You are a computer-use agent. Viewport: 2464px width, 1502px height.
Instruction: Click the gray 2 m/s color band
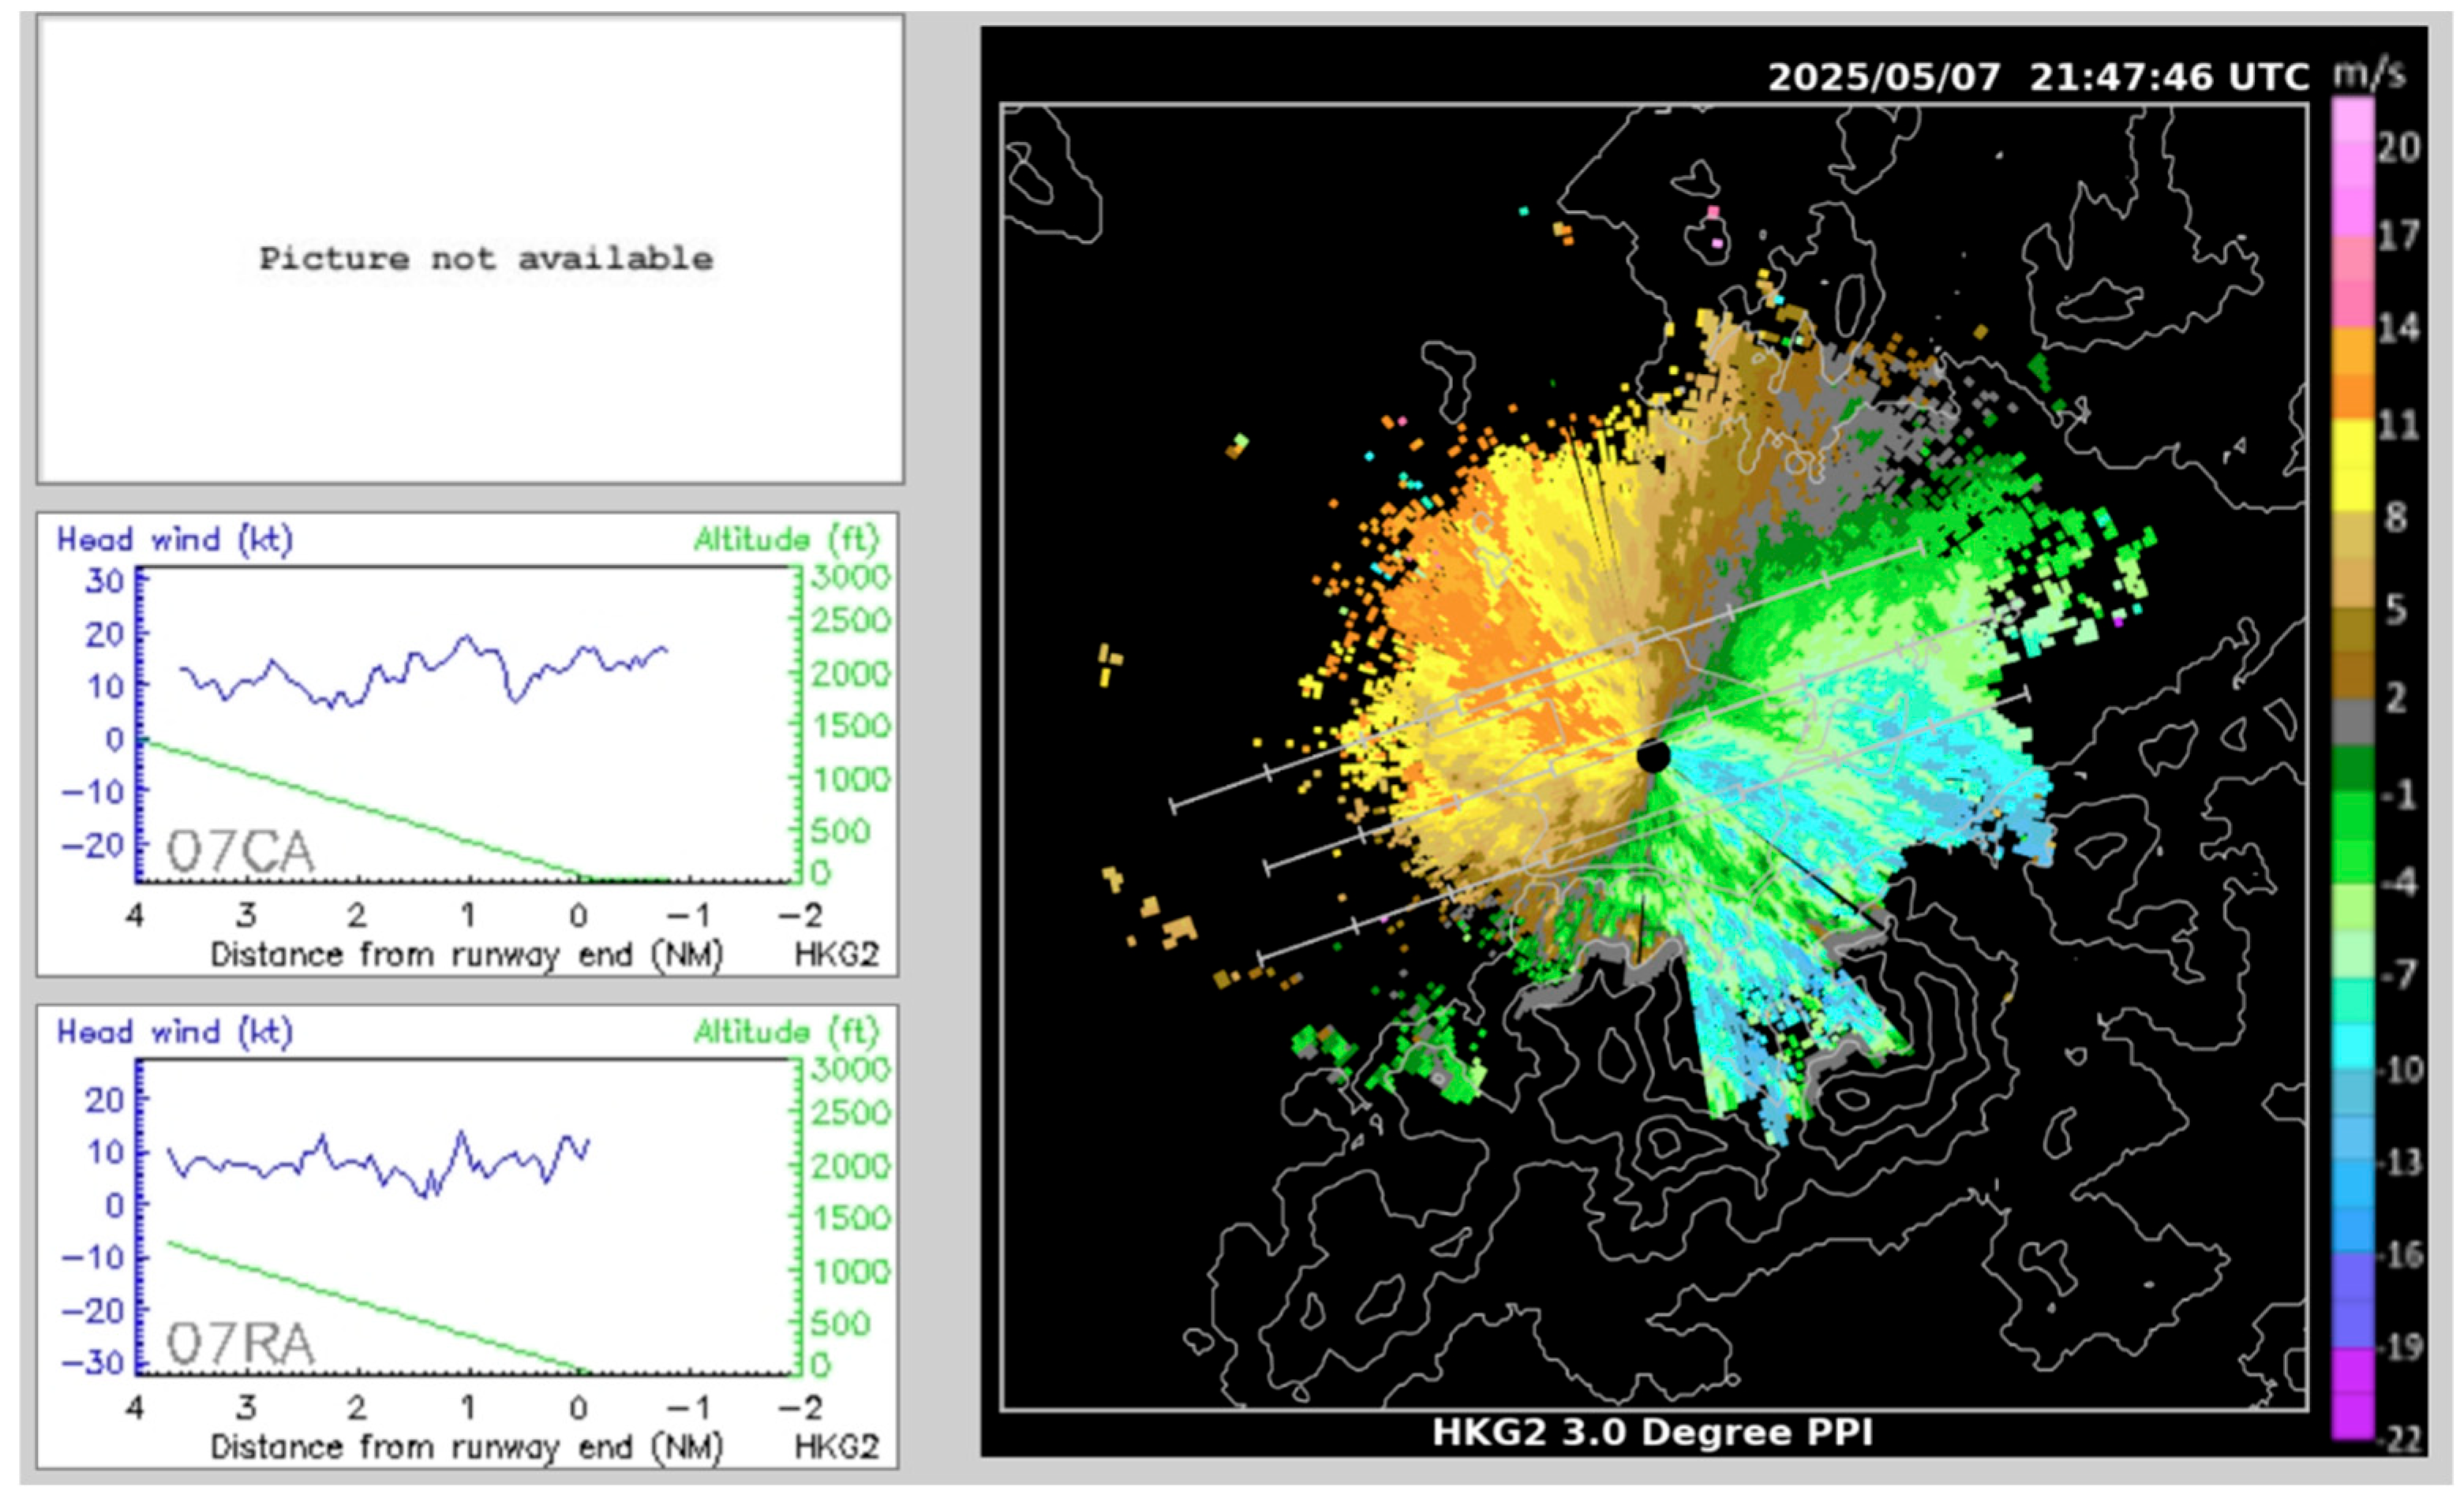tap(2353, 722)
